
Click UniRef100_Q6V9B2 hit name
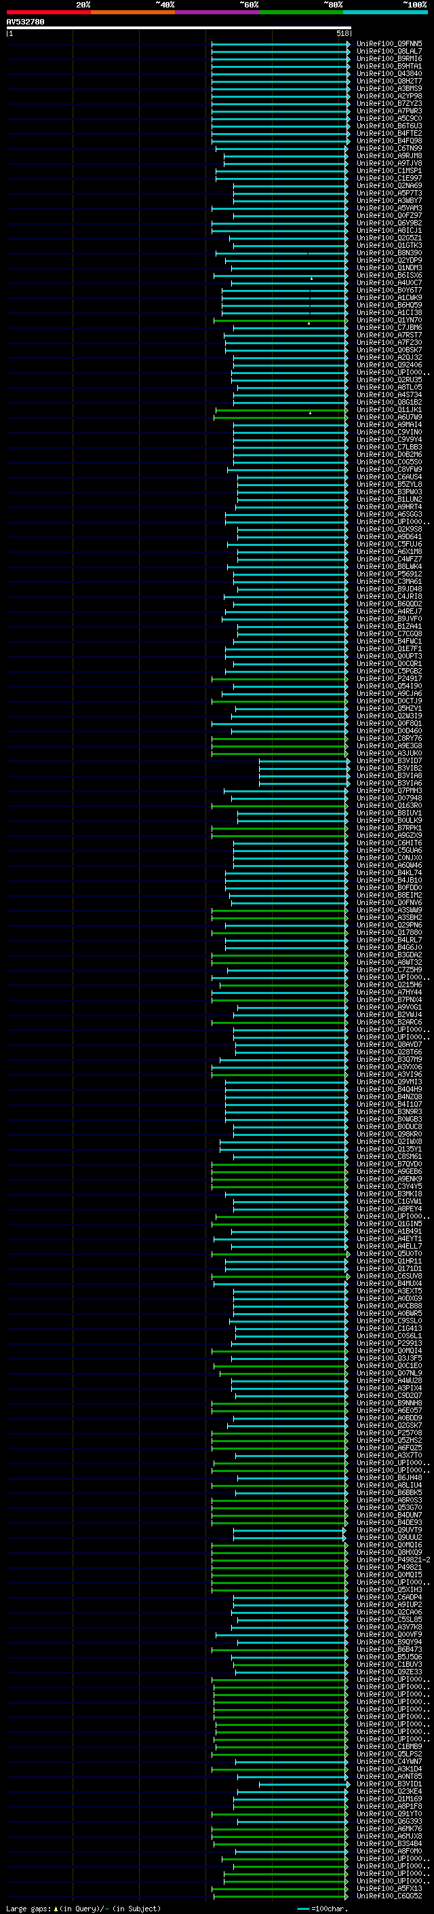(389, 223)
